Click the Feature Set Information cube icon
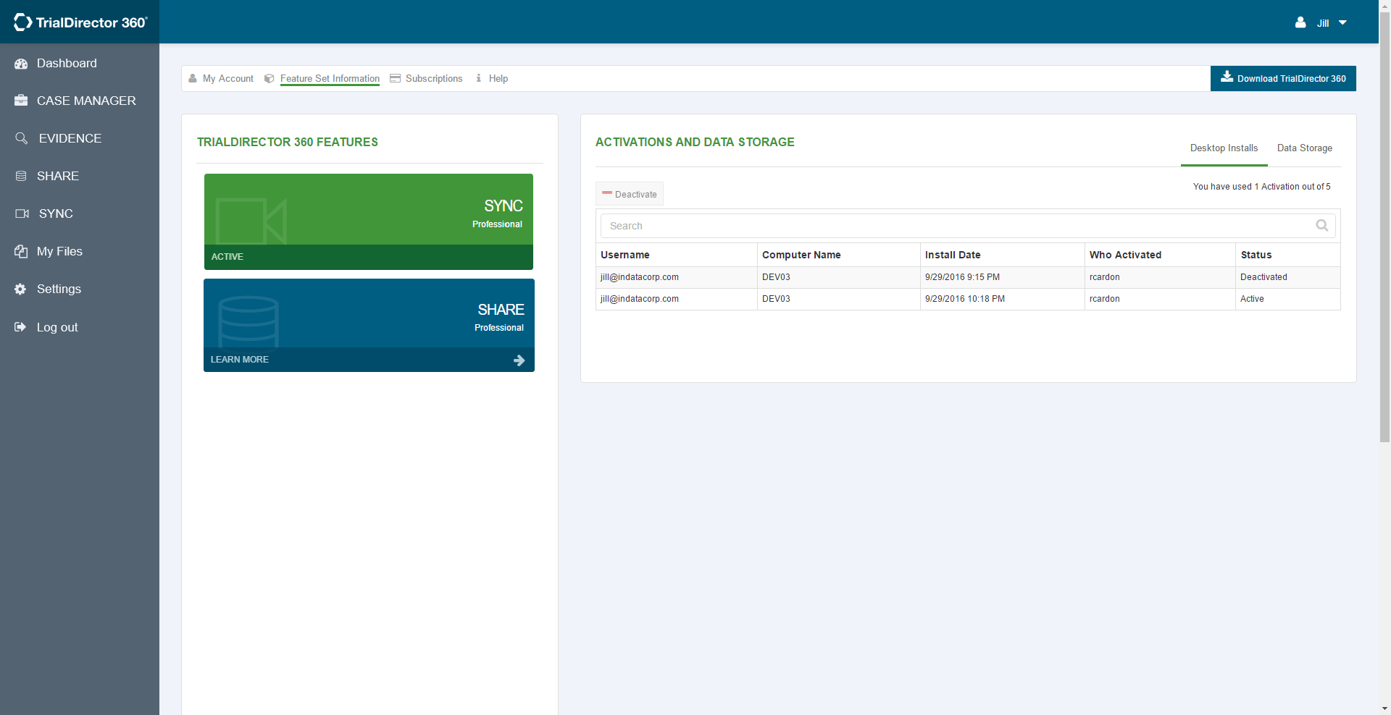Screen dimensions: 1391x715 [x=269, y=78]
